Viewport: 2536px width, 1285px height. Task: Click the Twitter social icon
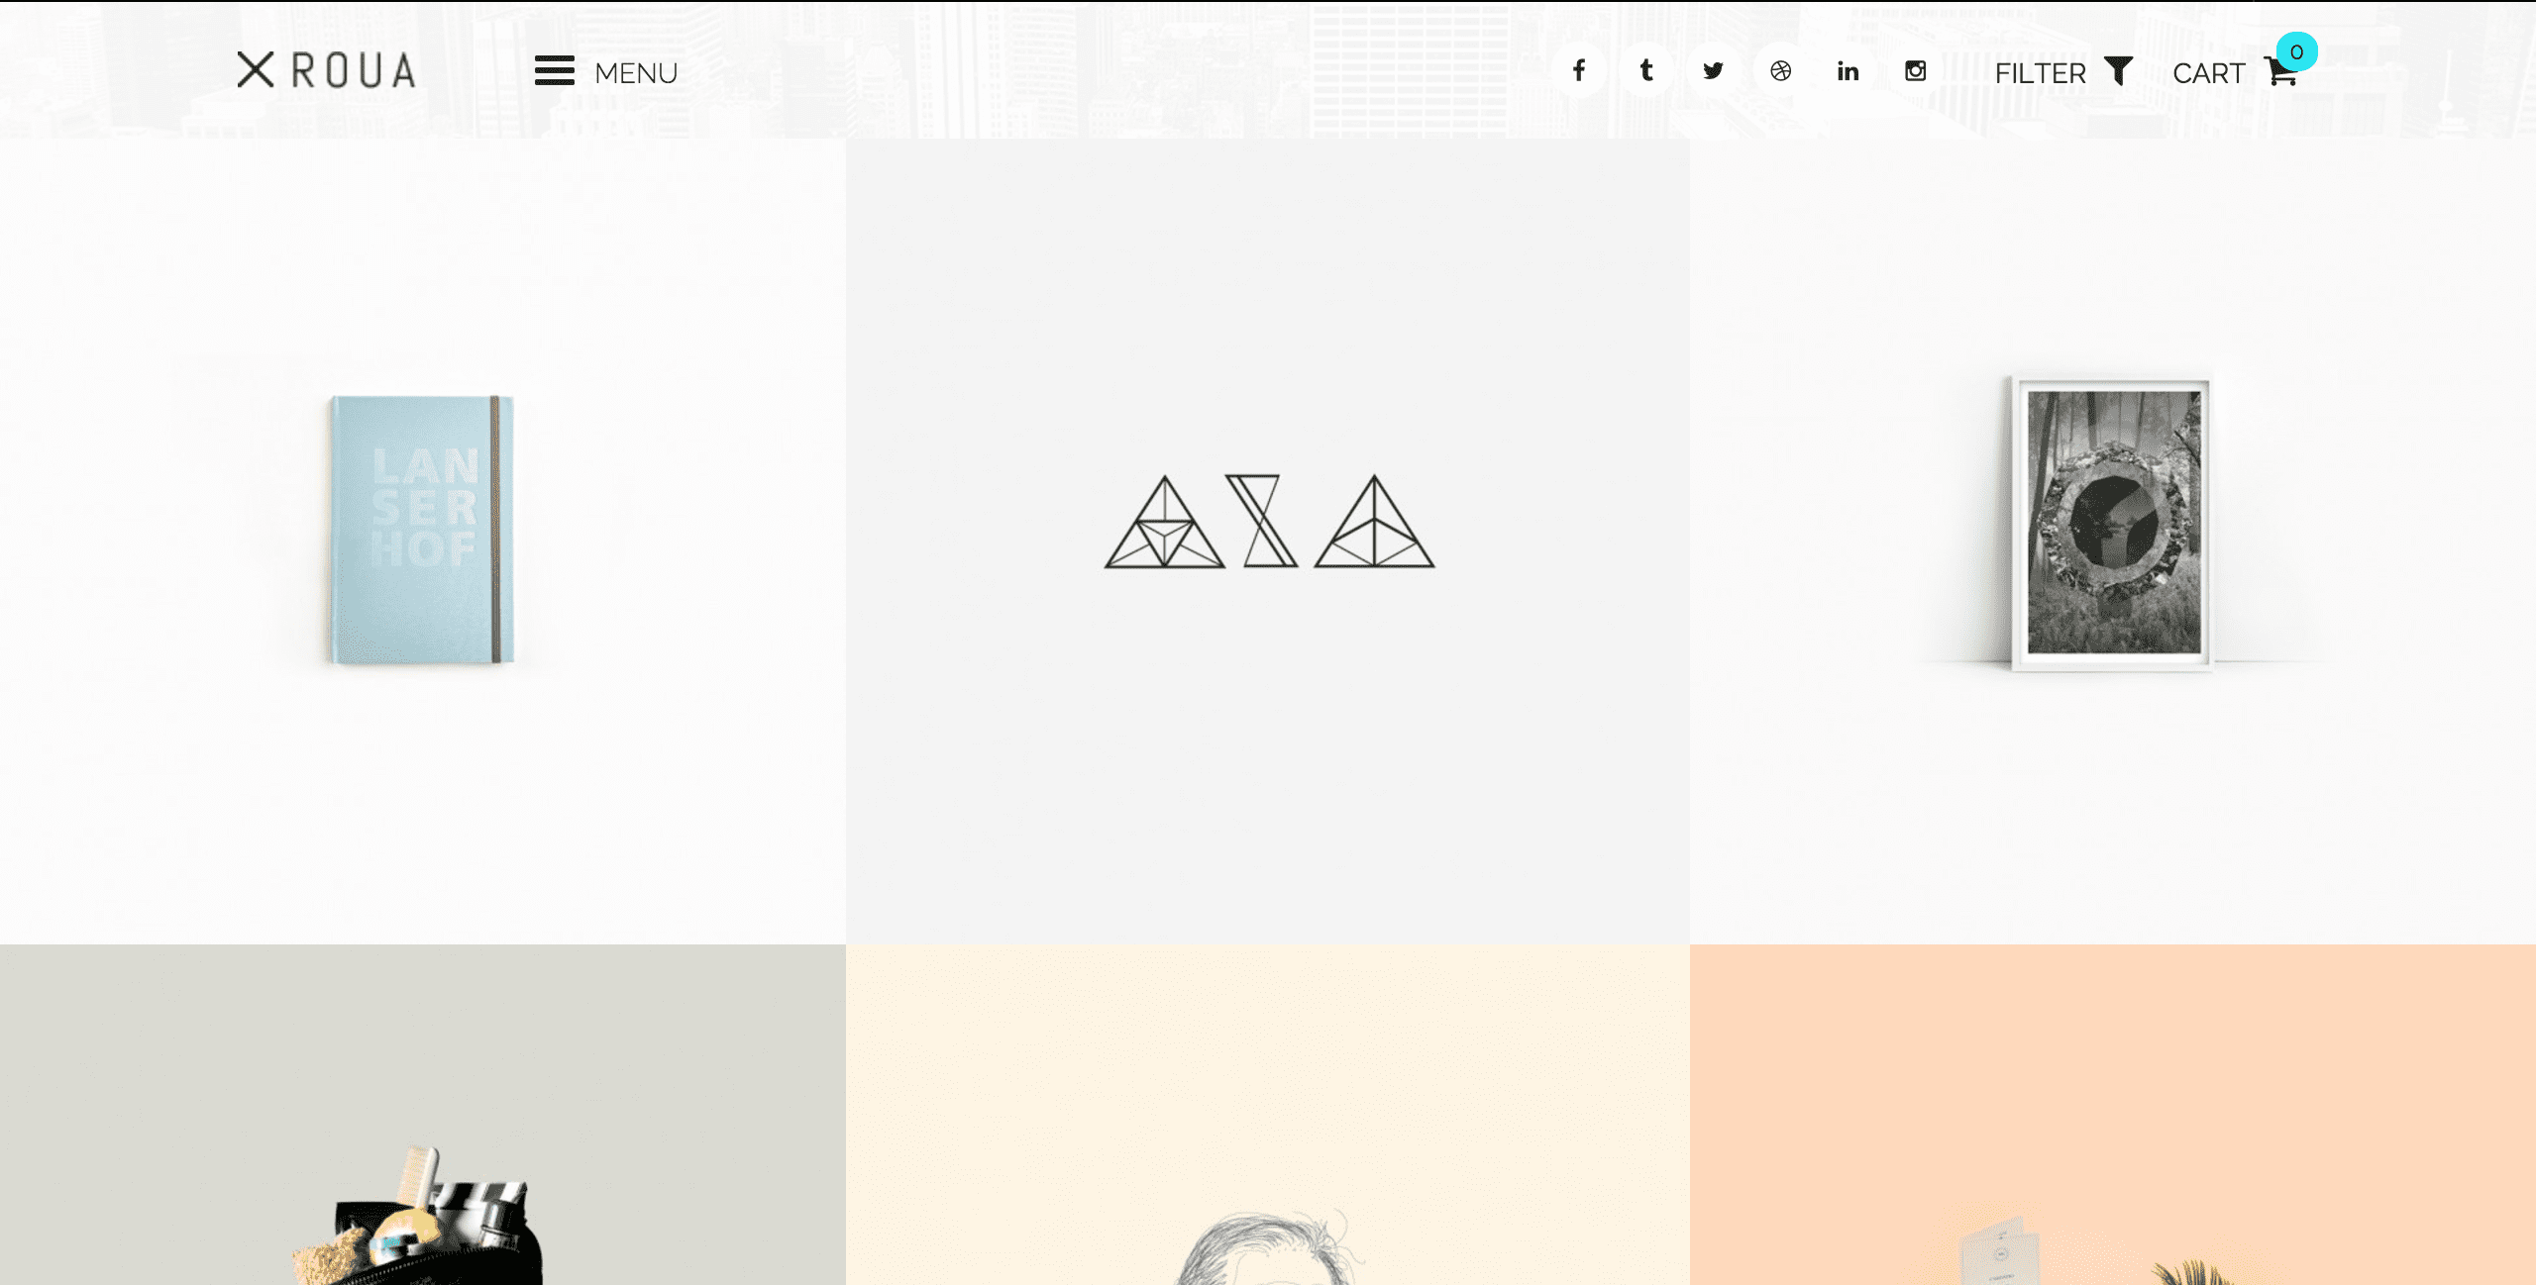click(x=1712, y=69)
